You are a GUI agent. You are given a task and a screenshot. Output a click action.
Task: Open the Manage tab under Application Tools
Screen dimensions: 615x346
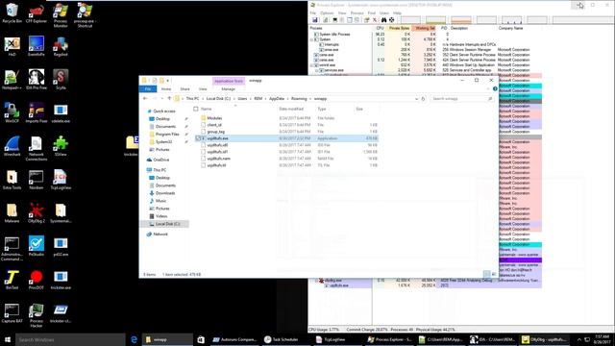pos(229,89)
